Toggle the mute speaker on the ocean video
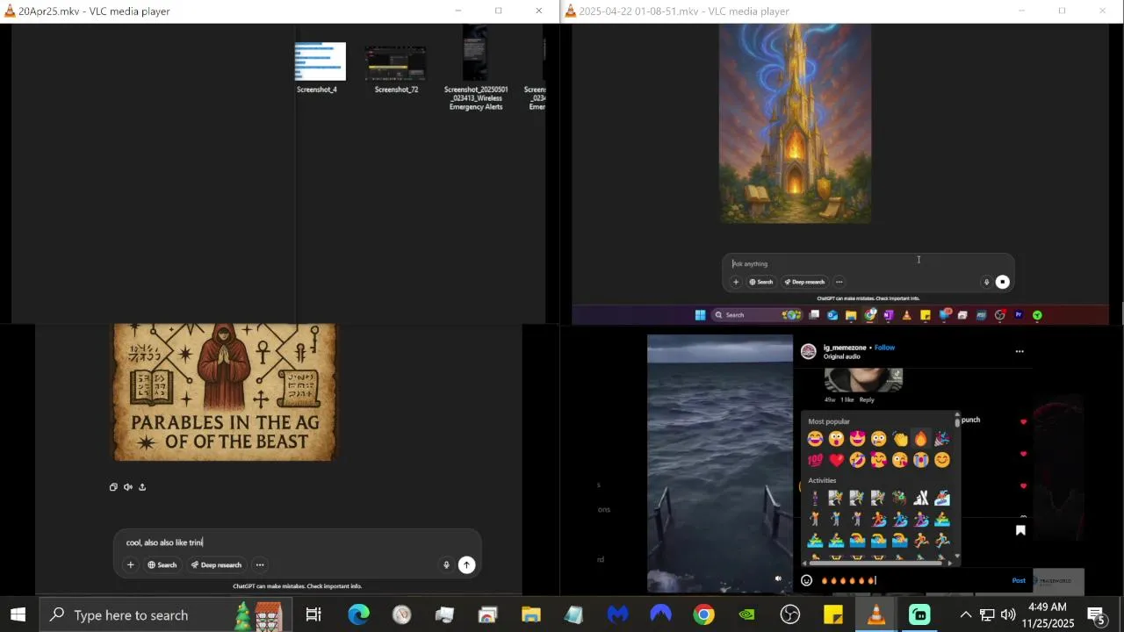Screen dimensions: 1124x632 click(778, 578)
